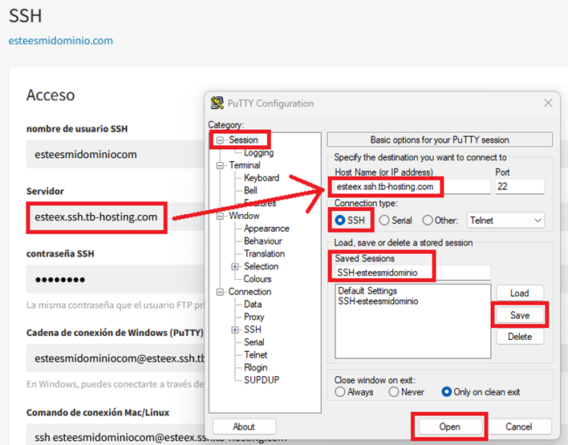Open the Proxy settings category
This screenshot has height=445, width=568.
pyautogui.click(x=254, y=317)
